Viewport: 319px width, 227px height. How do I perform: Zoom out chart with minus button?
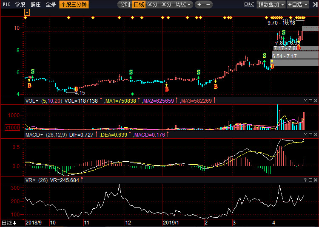click(208, 5)
